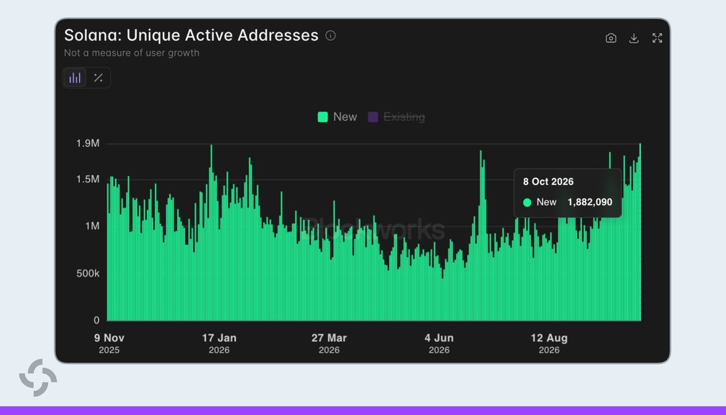
Task: Click the 'Not a measure of user growth' subtitle
Action: click(132, 53)
